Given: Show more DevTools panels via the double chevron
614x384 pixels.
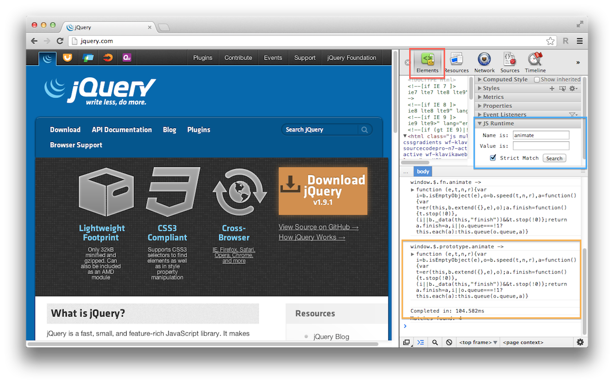Looking at the screenshot, I should (578, 62).
